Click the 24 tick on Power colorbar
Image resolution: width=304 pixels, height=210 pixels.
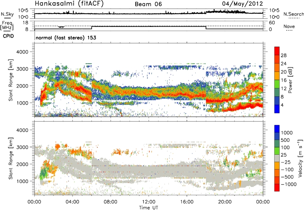pyautogui.click(x=283, y=64)
